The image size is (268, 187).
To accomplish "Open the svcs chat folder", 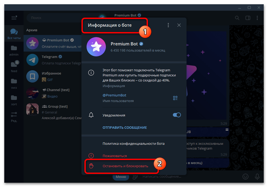I will (x=14, y=84).
